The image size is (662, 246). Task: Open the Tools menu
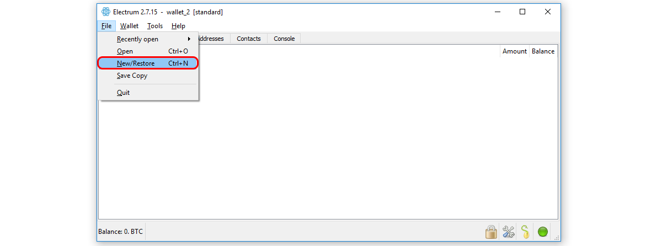pos(155,26)
